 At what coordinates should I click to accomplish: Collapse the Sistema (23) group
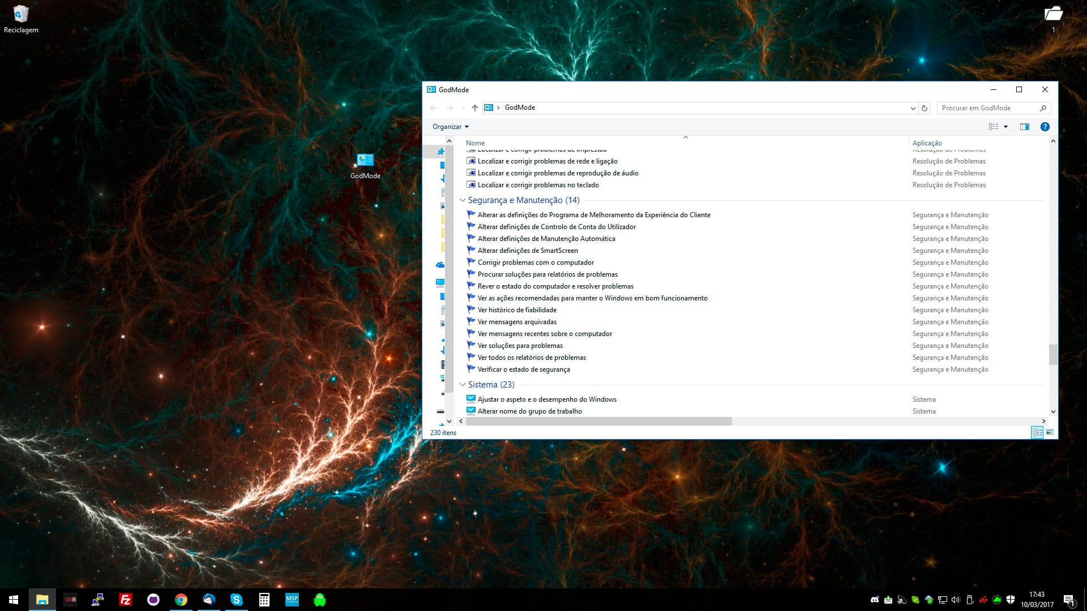point(463,385)
